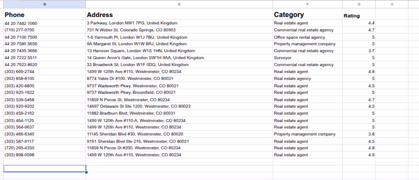Select the Real estate agency category cell
The height and width of the screenshot is (180, 419).
click(307, 79)
